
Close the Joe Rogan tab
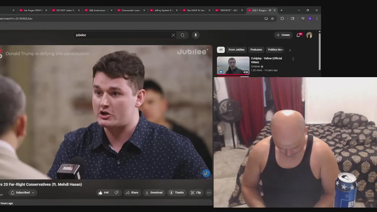click(46, 10)
